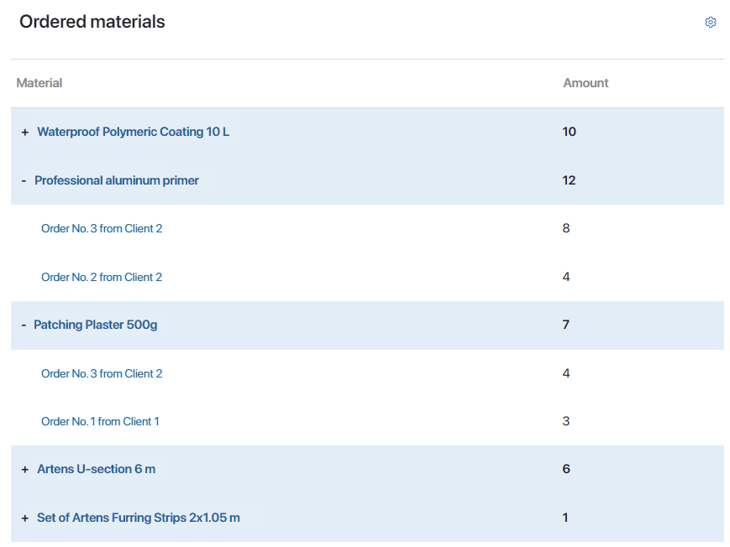The width and height of the screenshot is (730, 547).
Task: Open Order No. 2 from Client 2
Action: [102, 277]
